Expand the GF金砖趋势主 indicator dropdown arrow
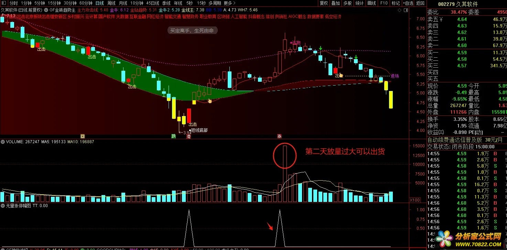507x250 pixels. [46, 10]
